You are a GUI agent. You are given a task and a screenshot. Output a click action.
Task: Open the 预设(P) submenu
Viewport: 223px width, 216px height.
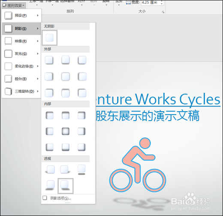[21, 15]
